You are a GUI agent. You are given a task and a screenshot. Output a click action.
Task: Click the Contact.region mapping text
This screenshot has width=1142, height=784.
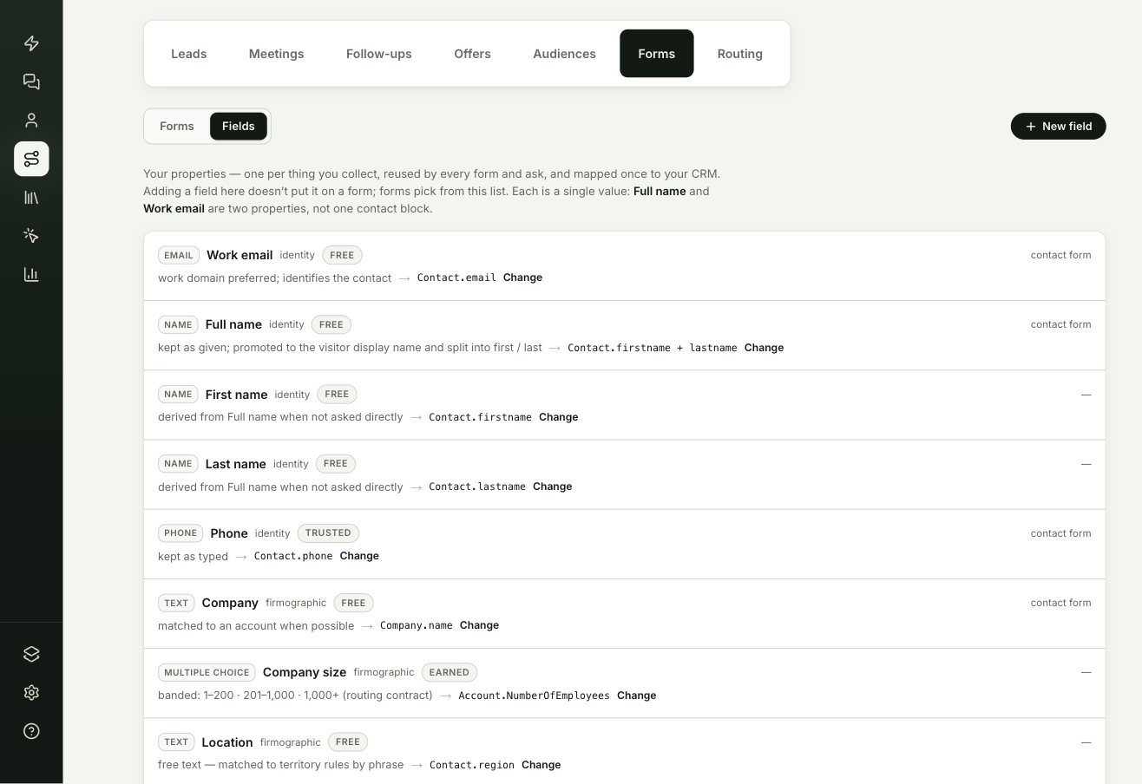pyautogui.click(x=472, y=765)
